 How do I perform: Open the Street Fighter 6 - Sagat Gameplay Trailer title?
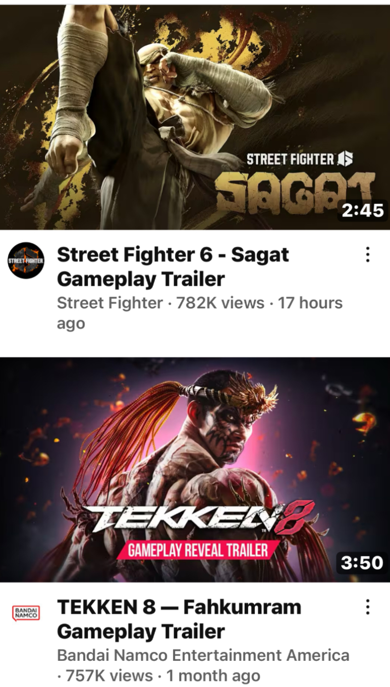click(173, 267)
